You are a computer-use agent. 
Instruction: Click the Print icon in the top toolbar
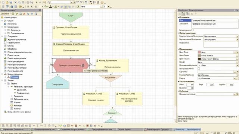[28, 2]
